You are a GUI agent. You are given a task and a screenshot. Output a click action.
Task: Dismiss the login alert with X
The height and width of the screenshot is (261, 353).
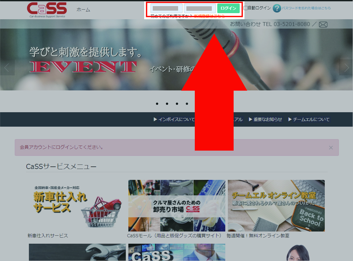pos(331,147)
